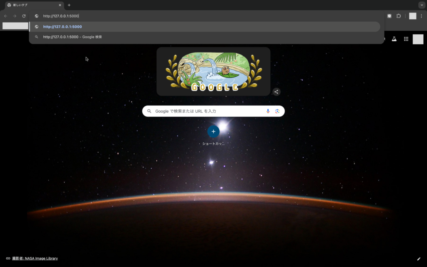The image size is (427, 267).
Task: Click the back navigation arrow
Action: point(5,16)
